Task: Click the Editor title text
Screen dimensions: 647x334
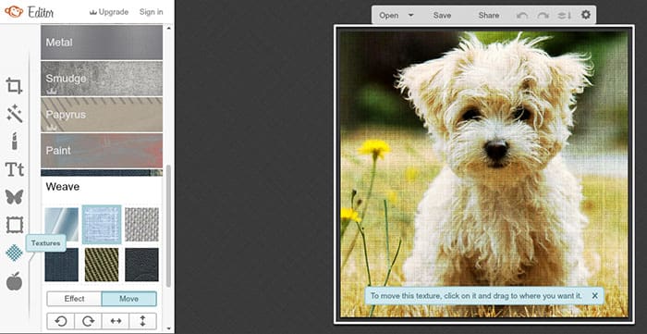Action: click(x=41, y=12)
